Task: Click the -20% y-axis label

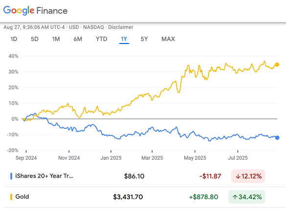Action: (x=12, y=150)
